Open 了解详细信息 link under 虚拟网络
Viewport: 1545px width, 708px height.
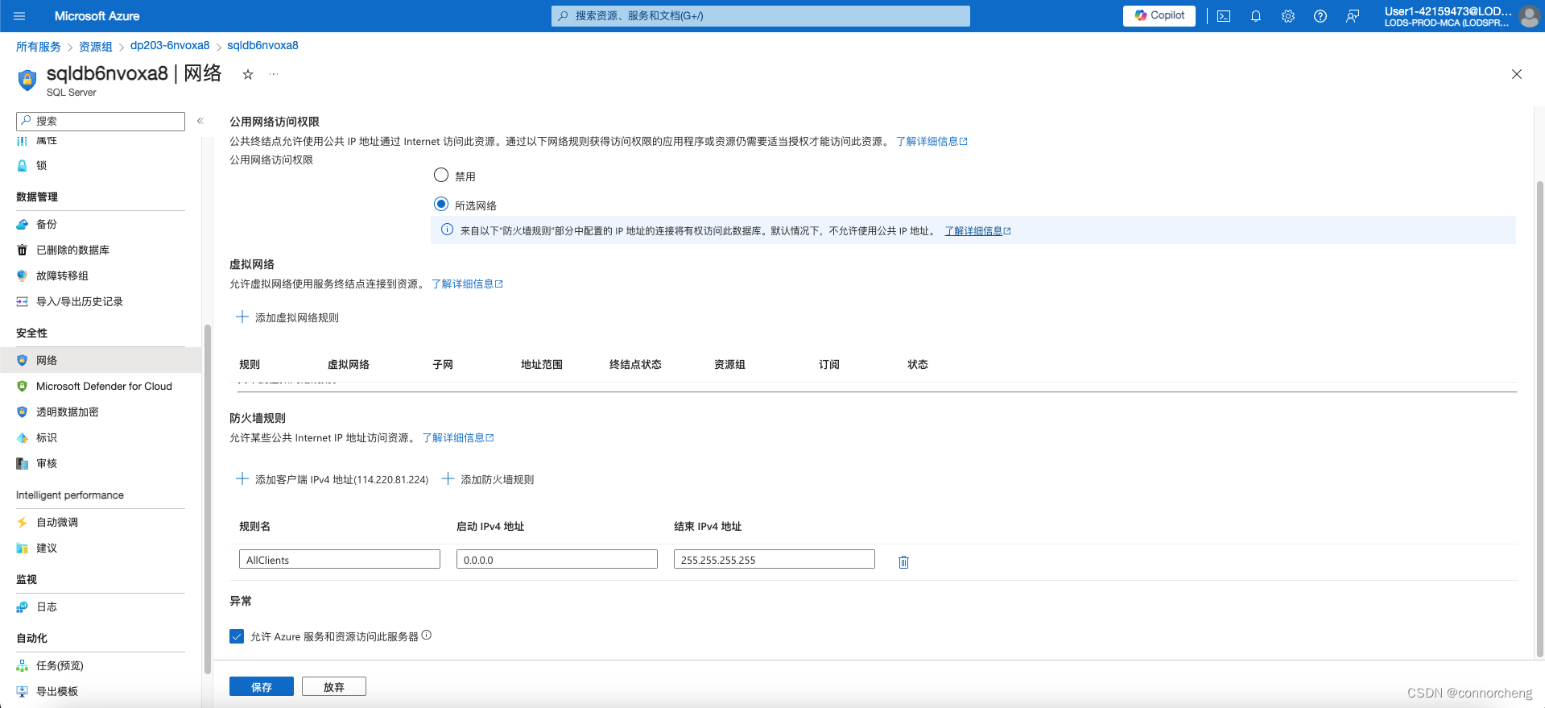click(x=467, y=284)
